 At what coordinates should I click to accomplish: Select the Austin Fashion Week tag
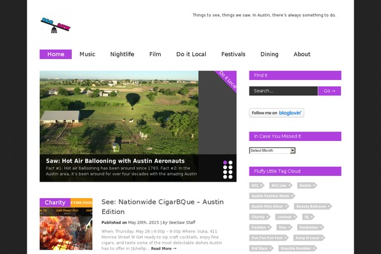coord(272,196)
